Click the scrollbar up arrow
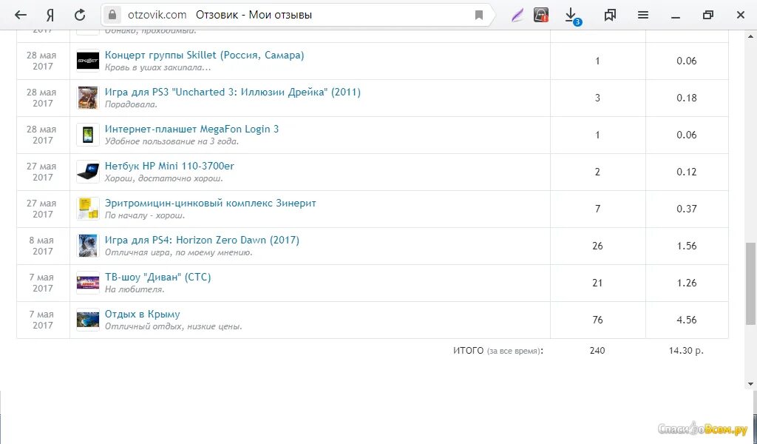 [751, 36]
